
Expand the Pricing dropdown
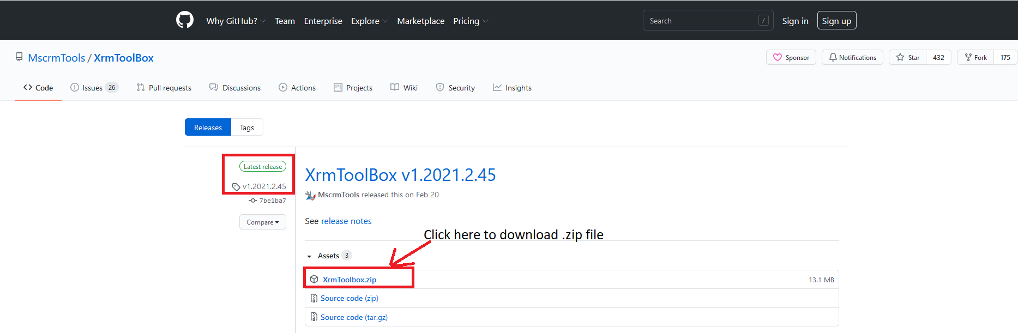pyautogui.click(x=471, y=21)
